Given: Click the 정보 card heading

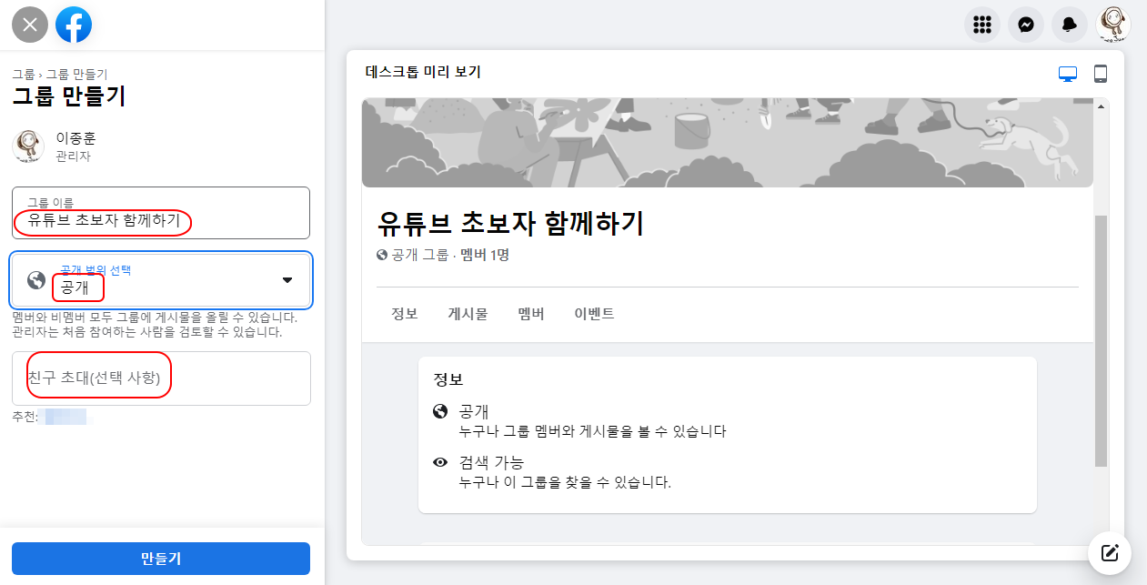Looking at the screenshot, I should [448, 379].
